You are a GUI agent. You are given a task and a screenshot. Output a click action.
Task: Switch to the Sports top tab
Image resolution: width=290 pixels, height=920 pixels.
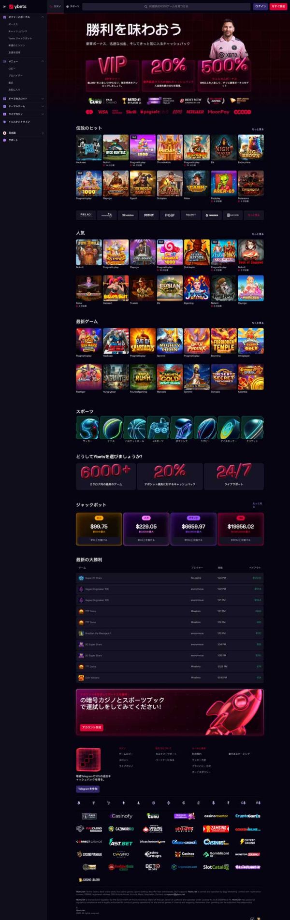coord(73,7)
